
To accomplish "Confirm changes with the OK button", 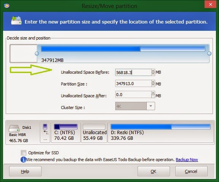I will click(x=154, y=171).
